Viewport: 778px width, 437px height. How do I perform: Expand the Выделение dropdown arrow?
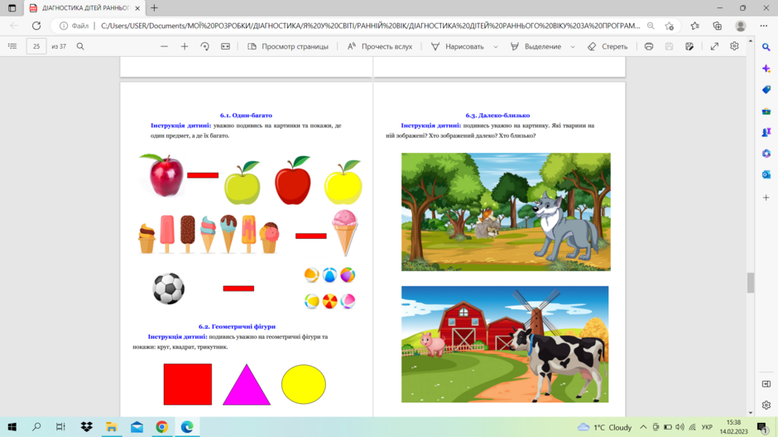point(573,46)
